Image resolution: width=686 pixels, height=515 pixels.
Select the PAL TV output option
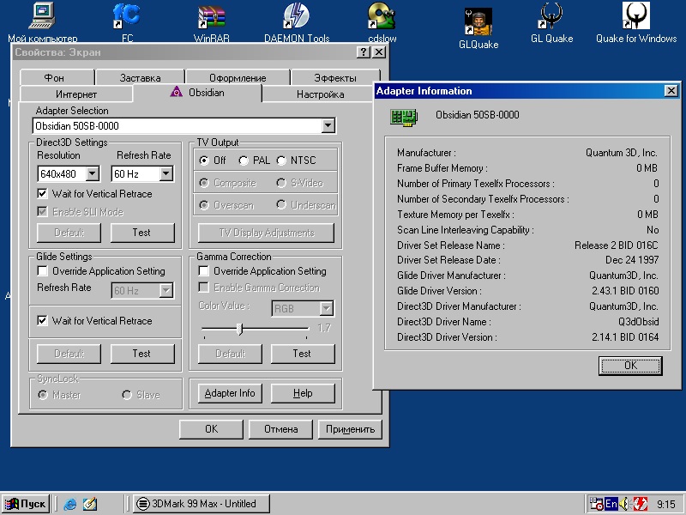(x=244, y=161)
